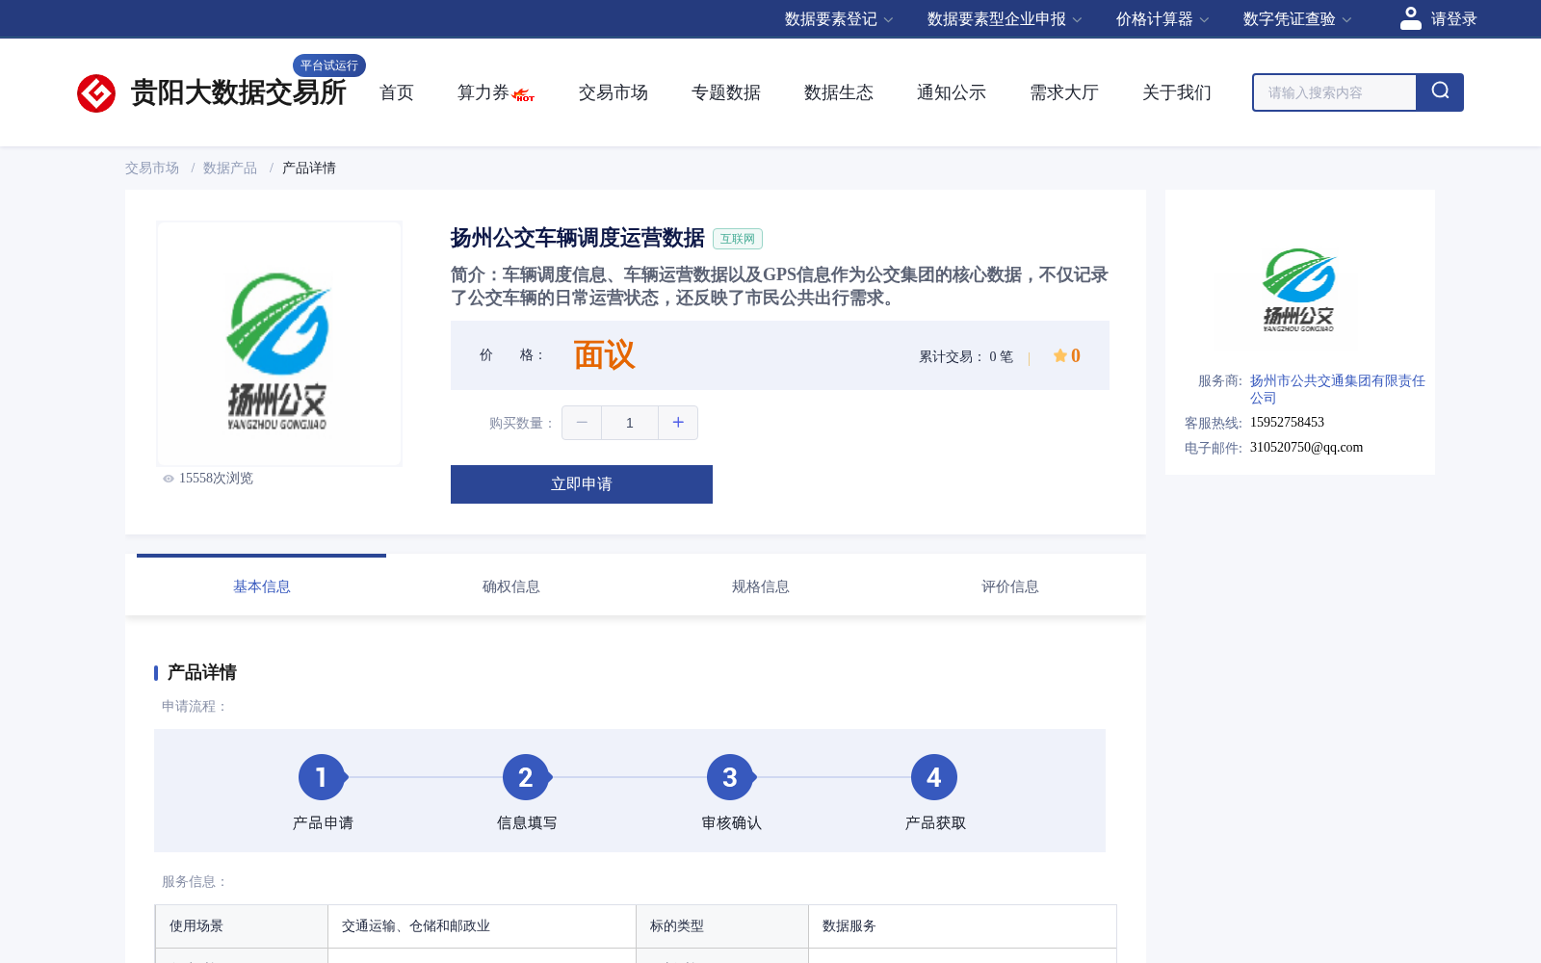Click the user login avatar icon
Viewport: 1541px width, 963px height.
click(x=1411, y=18)
